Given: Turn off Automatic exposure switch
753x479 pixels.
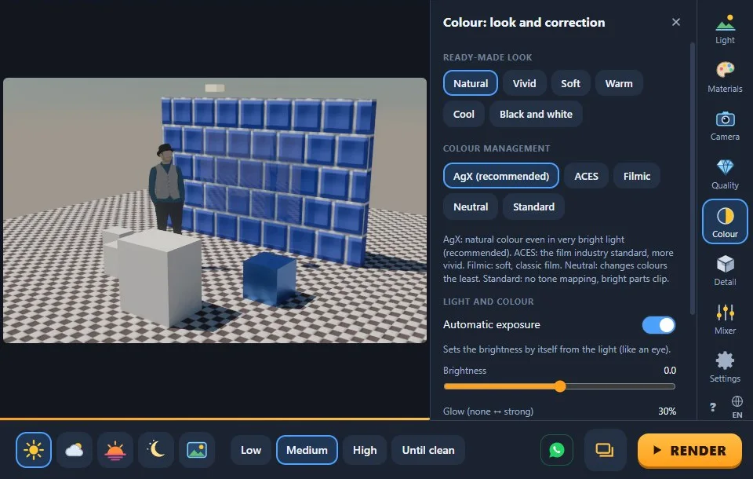Looking at the screenshot, I should tap(658, 325).
